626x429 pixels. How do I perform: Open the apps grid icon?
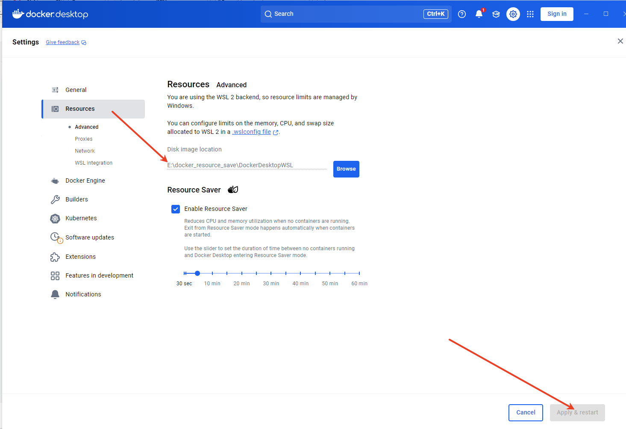[x=530, y=14]
